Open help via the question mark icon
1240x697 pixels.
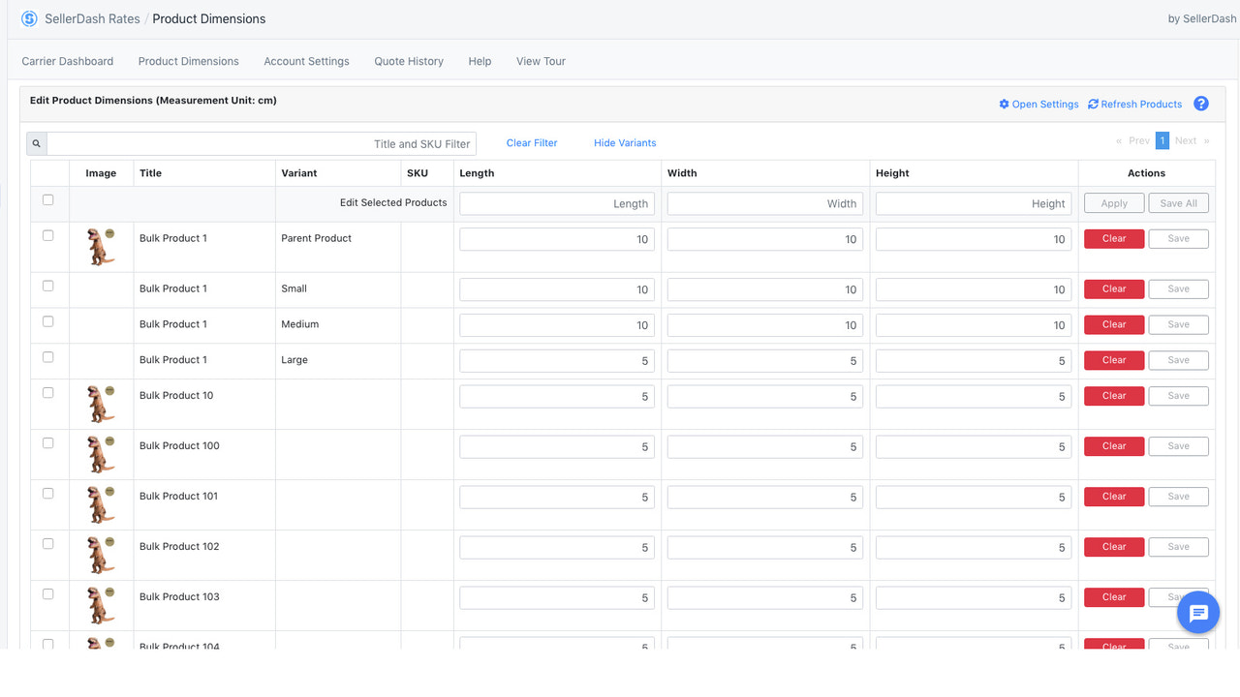pyautogui.click(x=1201, y=104)
